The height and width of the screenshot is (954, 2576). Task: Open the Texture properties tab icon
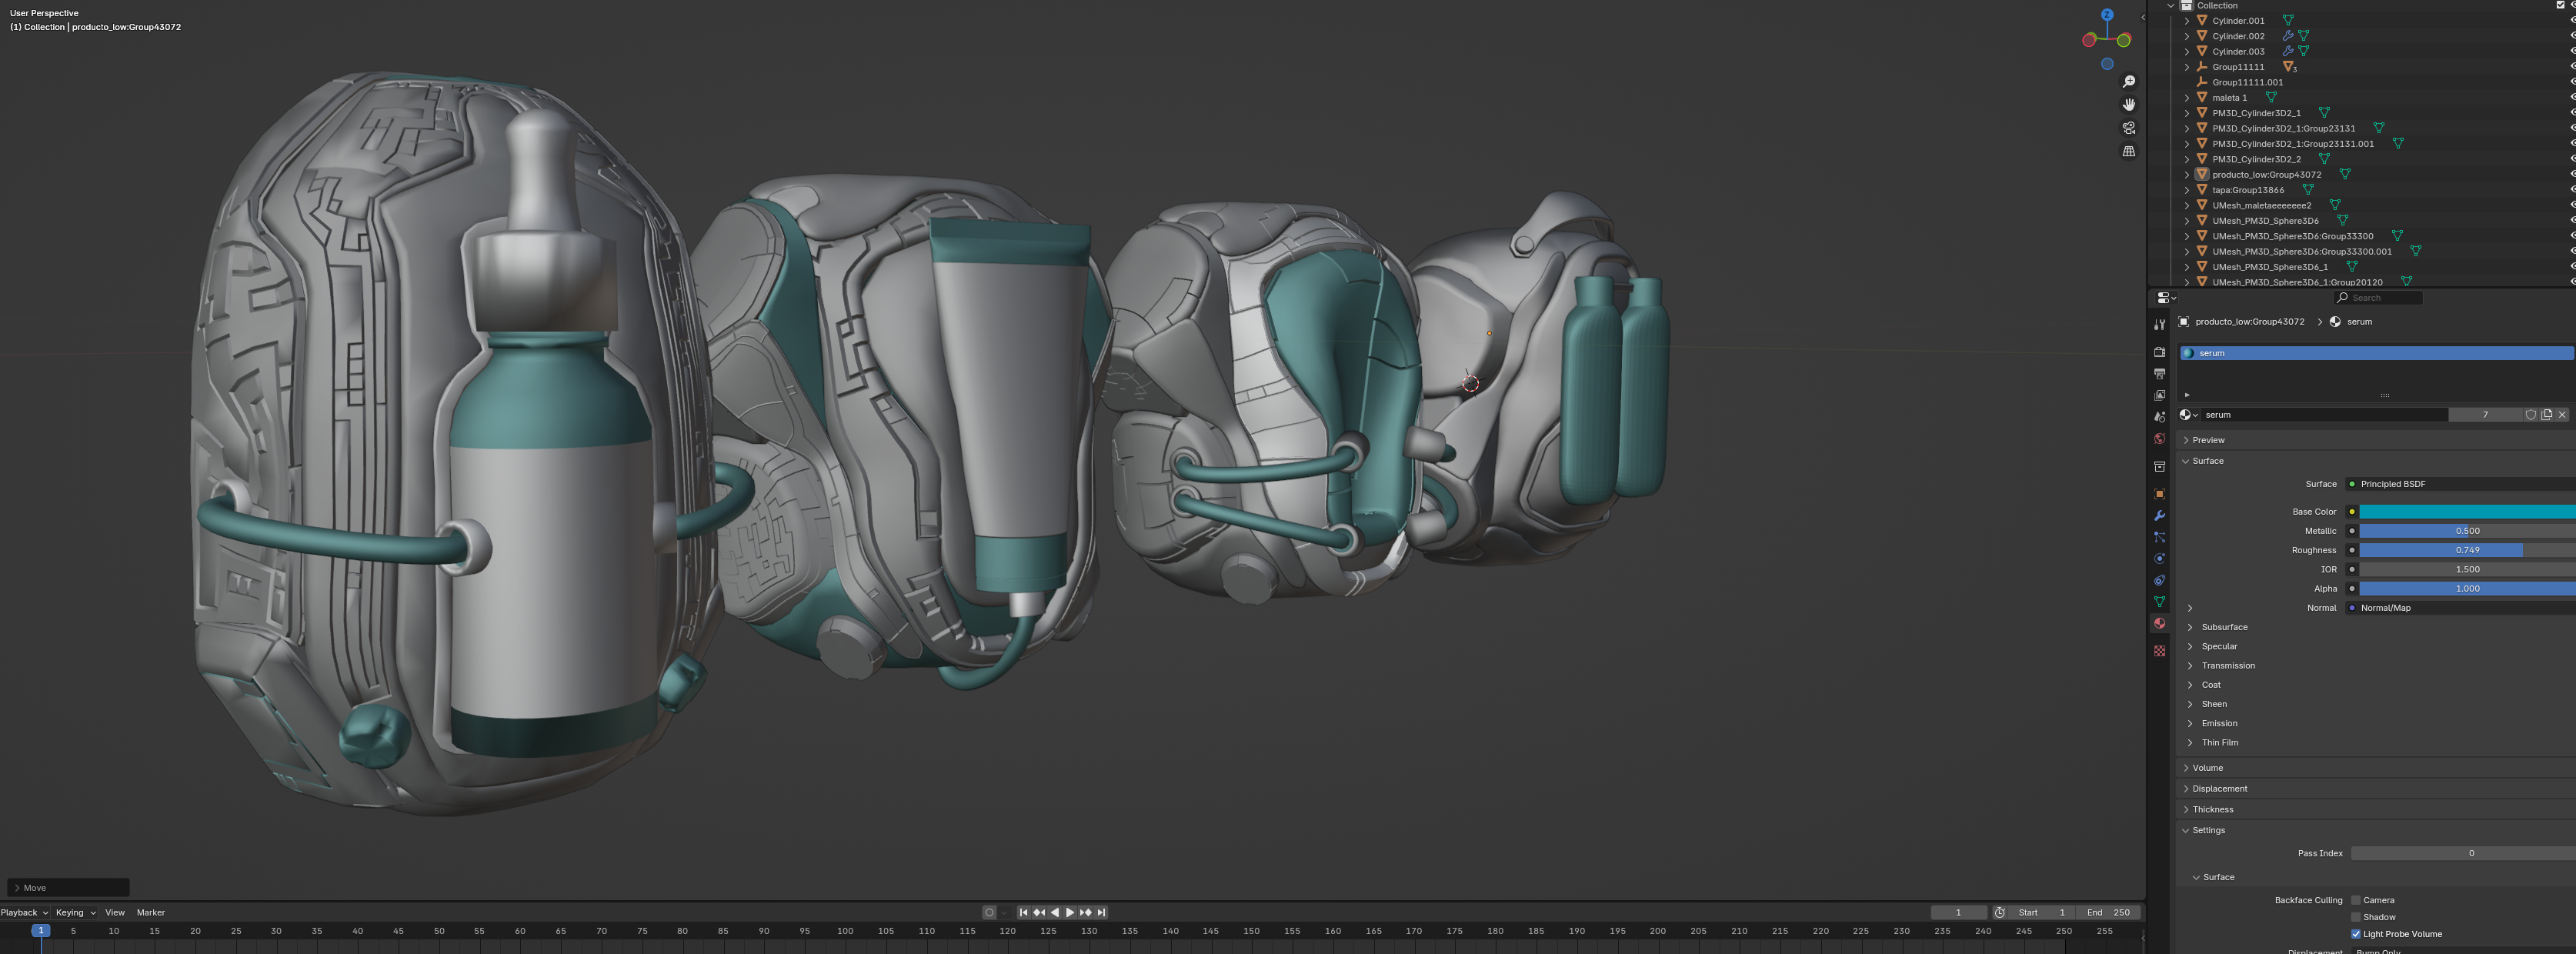coord(2159,651)
